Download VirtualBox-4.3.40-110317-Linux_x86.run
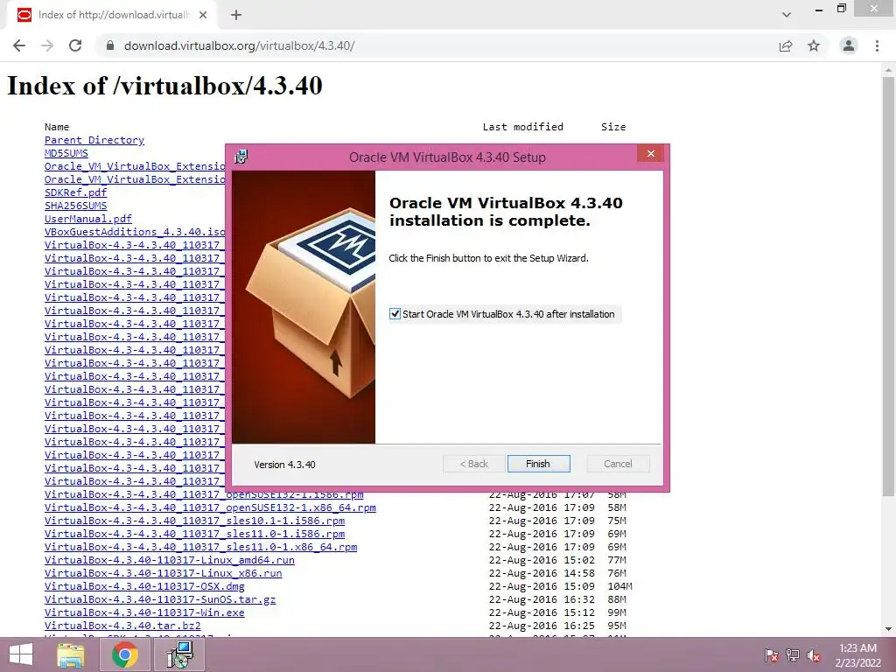Viewport: 896px width, 672px height. point(164,573)
